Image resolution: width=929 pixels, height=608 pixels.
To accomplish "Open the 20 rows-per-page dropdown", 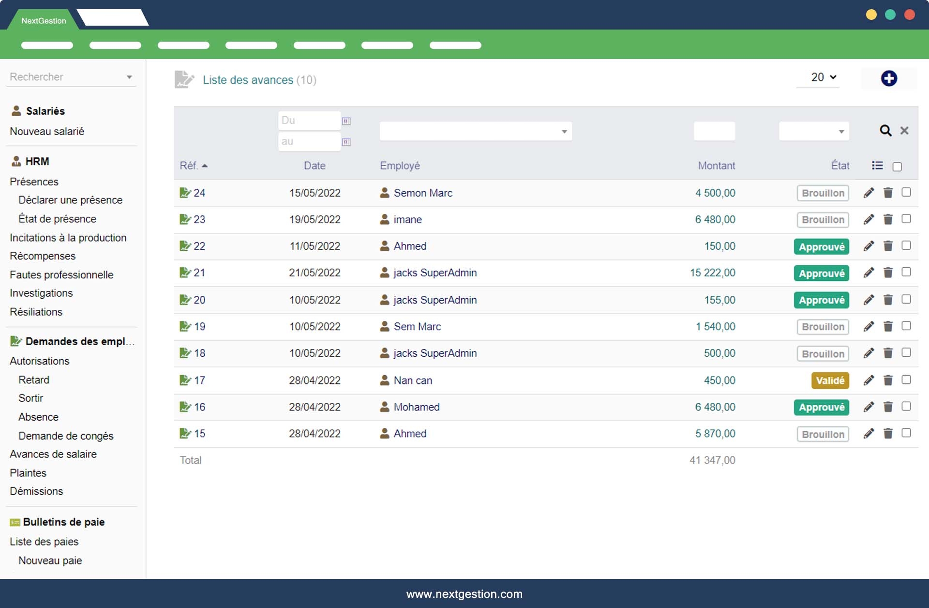I will point(823,77).
